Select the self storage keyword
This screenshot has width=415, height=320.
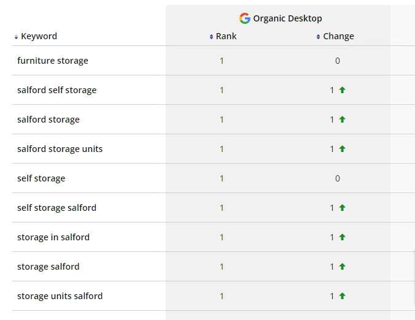click(x=41, y=178)
